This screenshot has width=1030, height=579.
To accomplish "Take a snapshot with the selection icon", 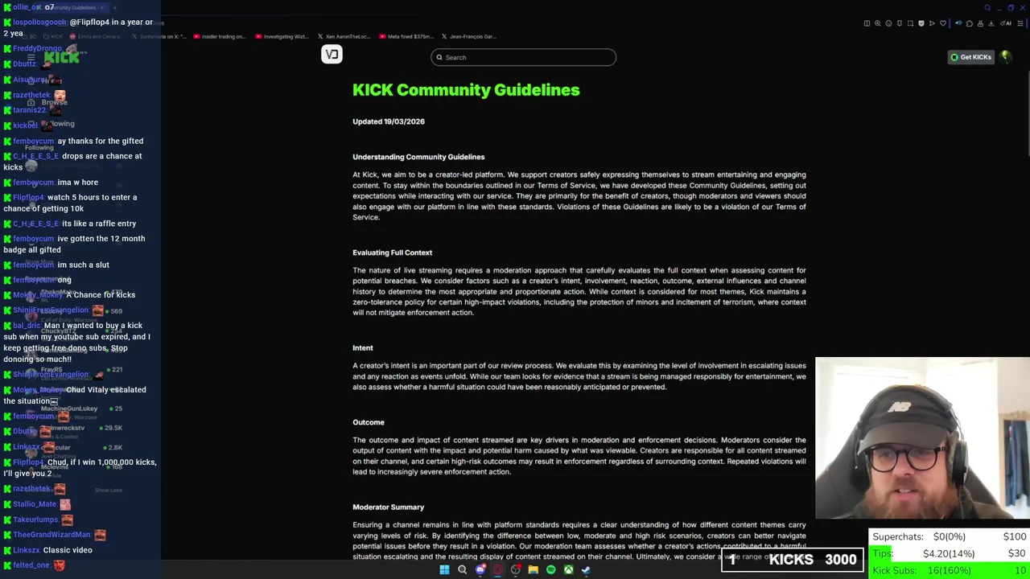I will [x=910, y=23].
